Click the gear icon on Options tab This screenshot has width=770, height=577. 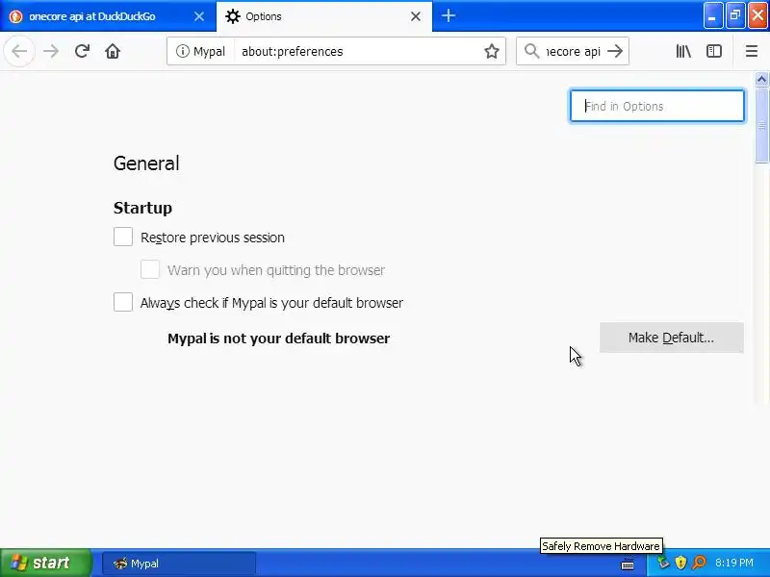point(232,16)
